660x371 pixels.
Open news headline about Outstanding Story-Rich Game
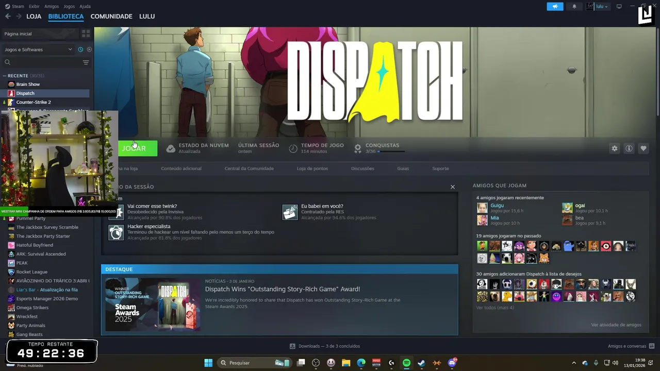tap(283, 289)
